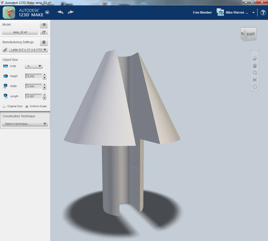Toggle model visibility with the eye icon
This screenshot has height=241, width=268.
pyautogui.click(x=44, y=25)
